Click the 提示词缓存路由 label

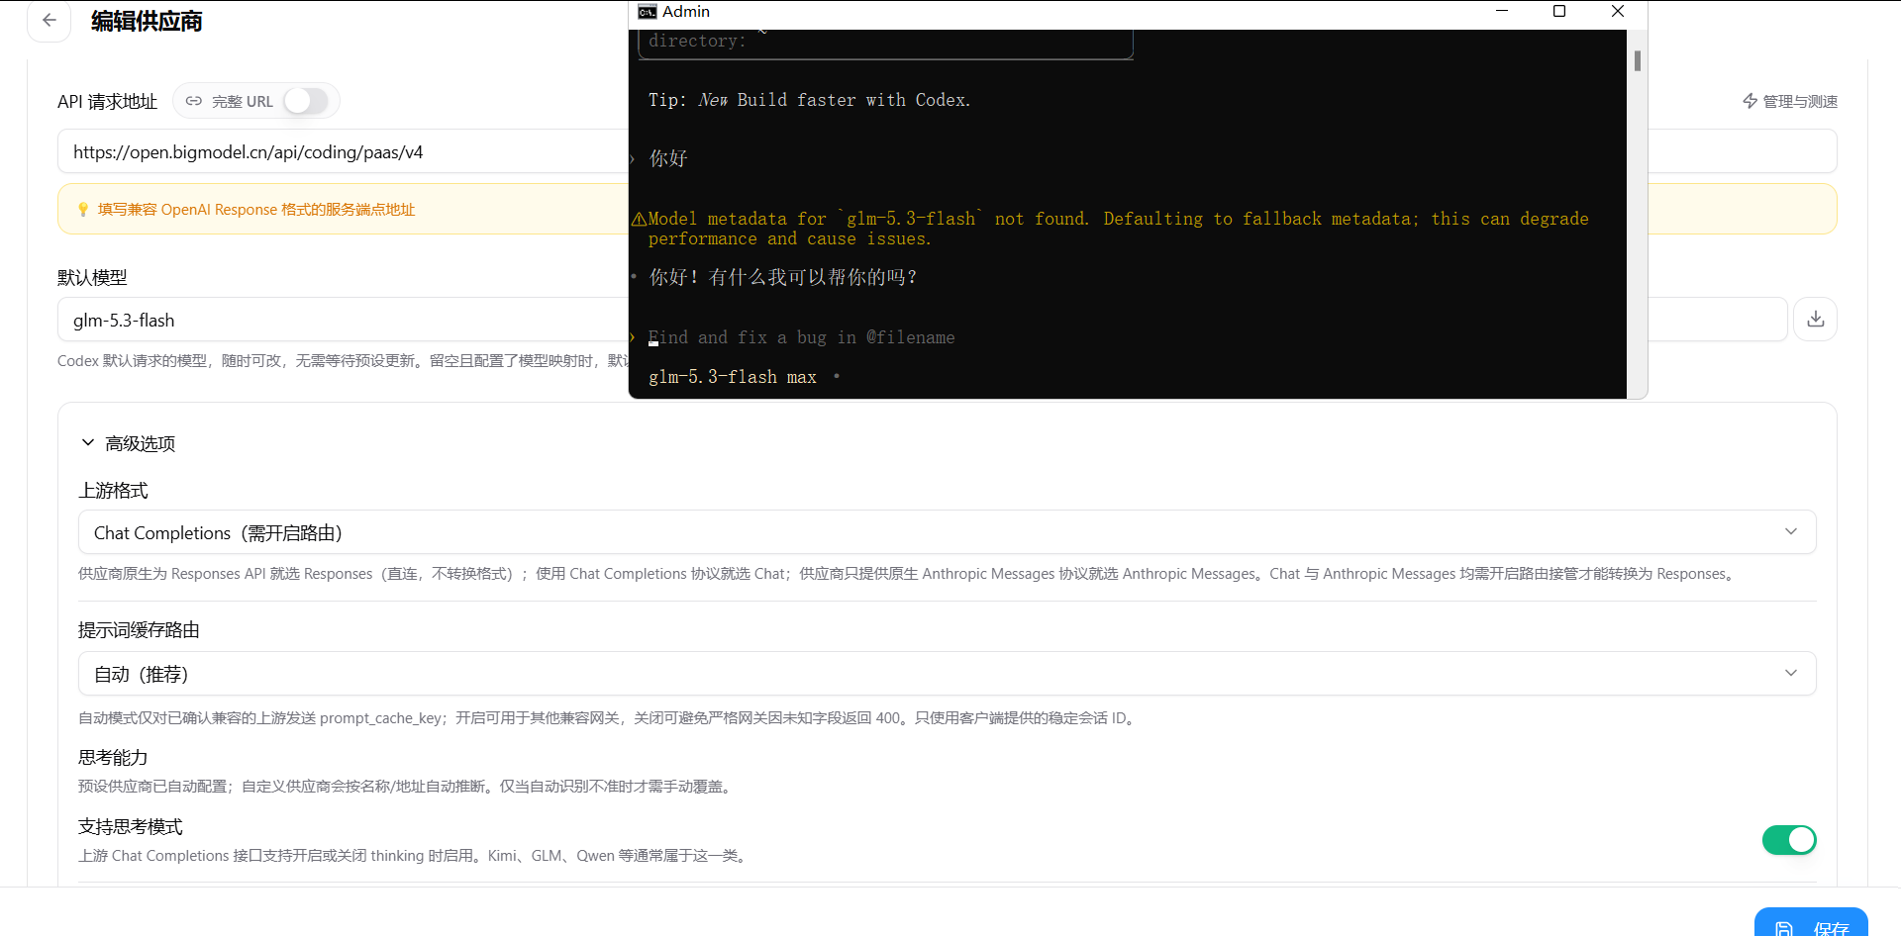(139, 630)
